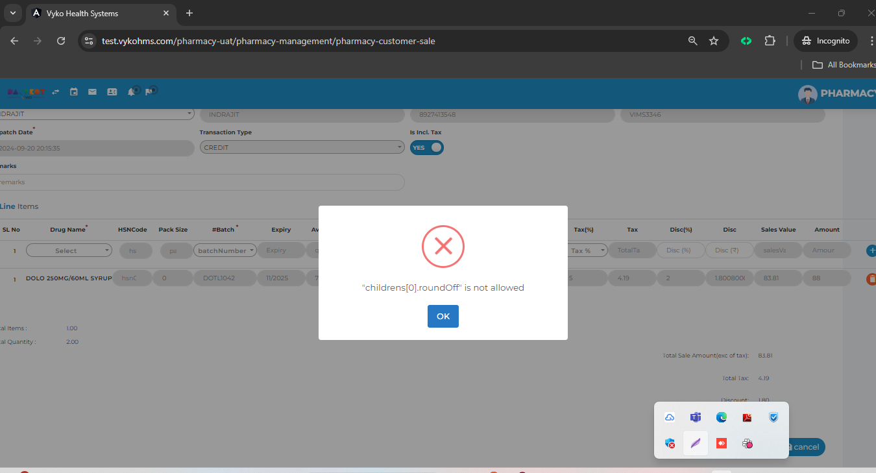
Task: Click the notification bell icon
Action: coord(132,92)
